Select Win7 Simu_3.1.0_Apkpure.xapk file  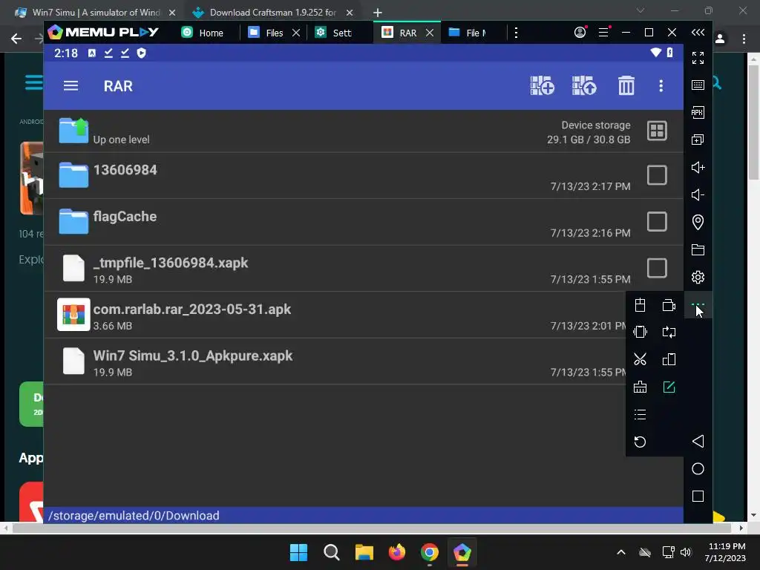pyautogui.click(x=193, y=356)
